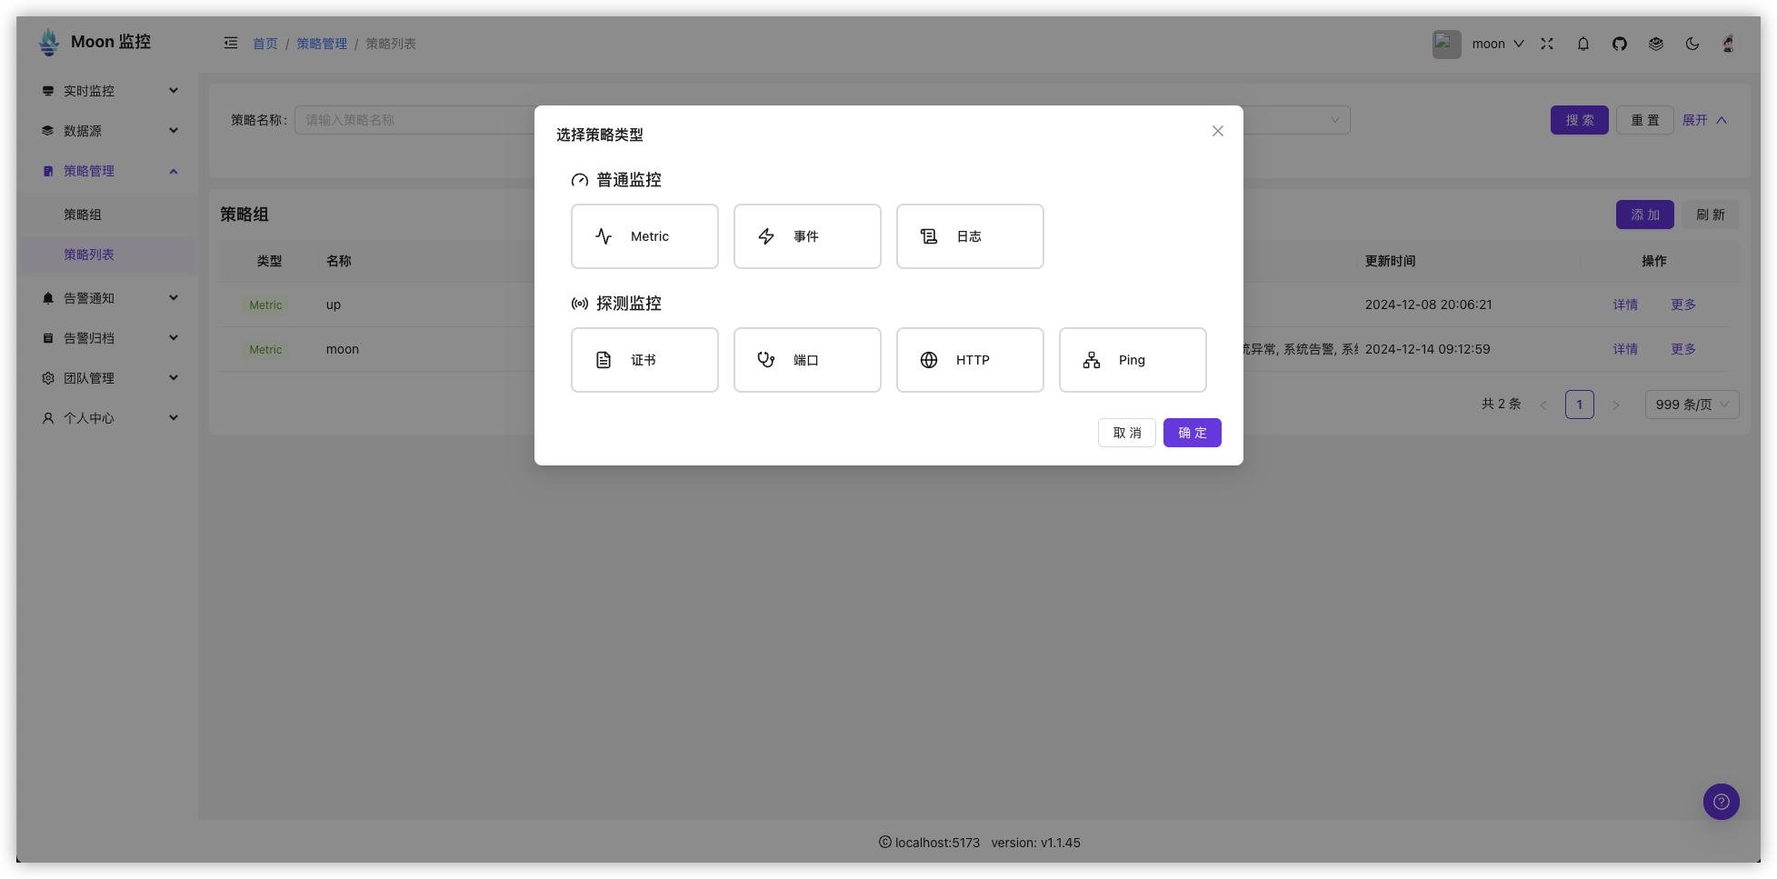Click the next page arrow
The height and width of the screenshot is (879, 1777).
tap(1616, 405)
